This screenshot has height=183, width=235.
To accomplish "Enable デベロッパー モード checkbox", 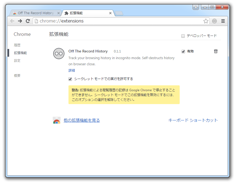I will point(183,36).
